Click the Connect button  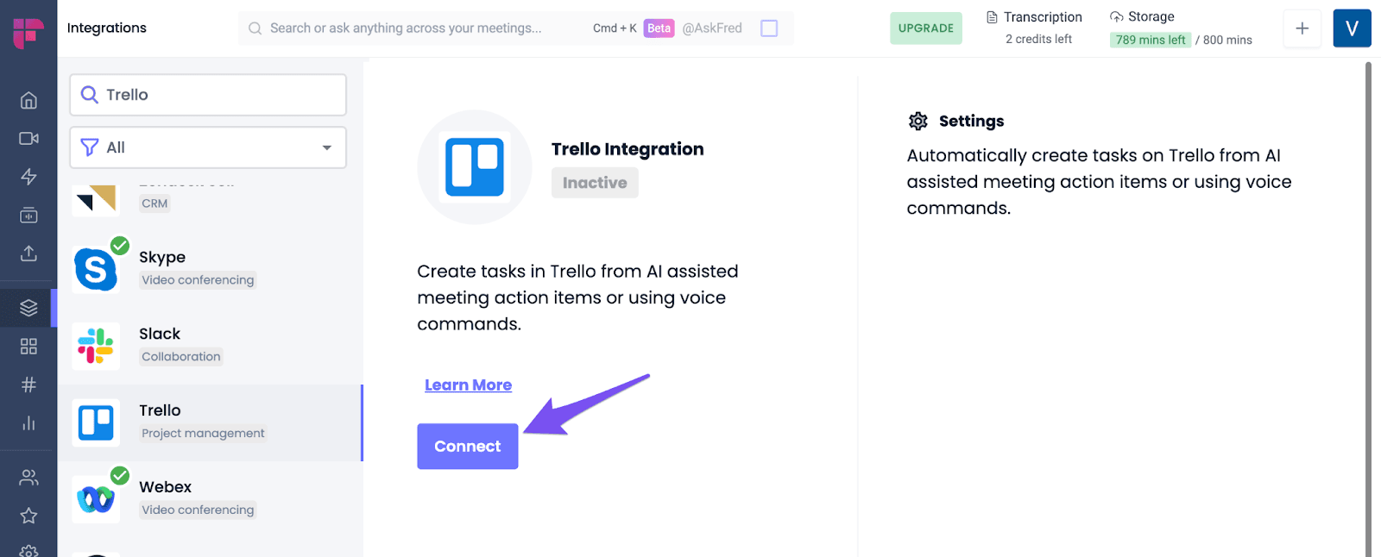(468, 447)
